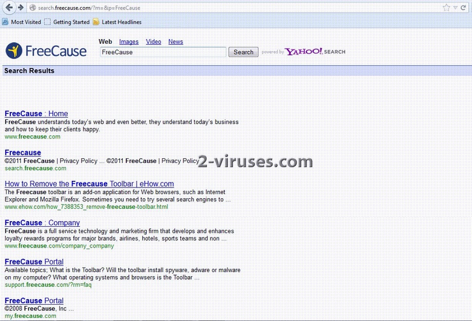
Task: Switch to the News search tab
Action: point(175,42)
